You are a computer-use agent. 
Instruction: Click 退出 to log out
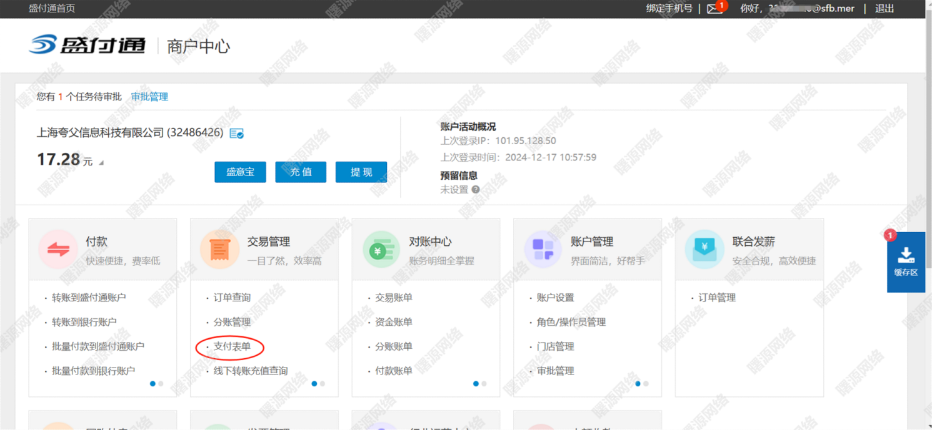coord(884,9)
